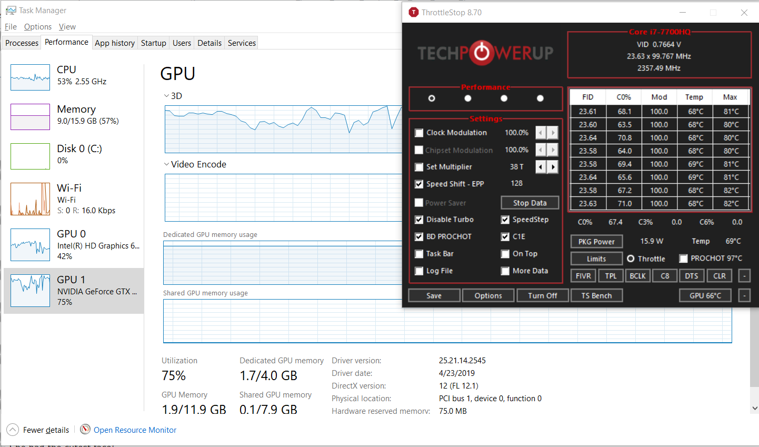This screenshot has height=447, width=759.
Task: Open the Options menu in Task Manager
Action: (38, 27)
